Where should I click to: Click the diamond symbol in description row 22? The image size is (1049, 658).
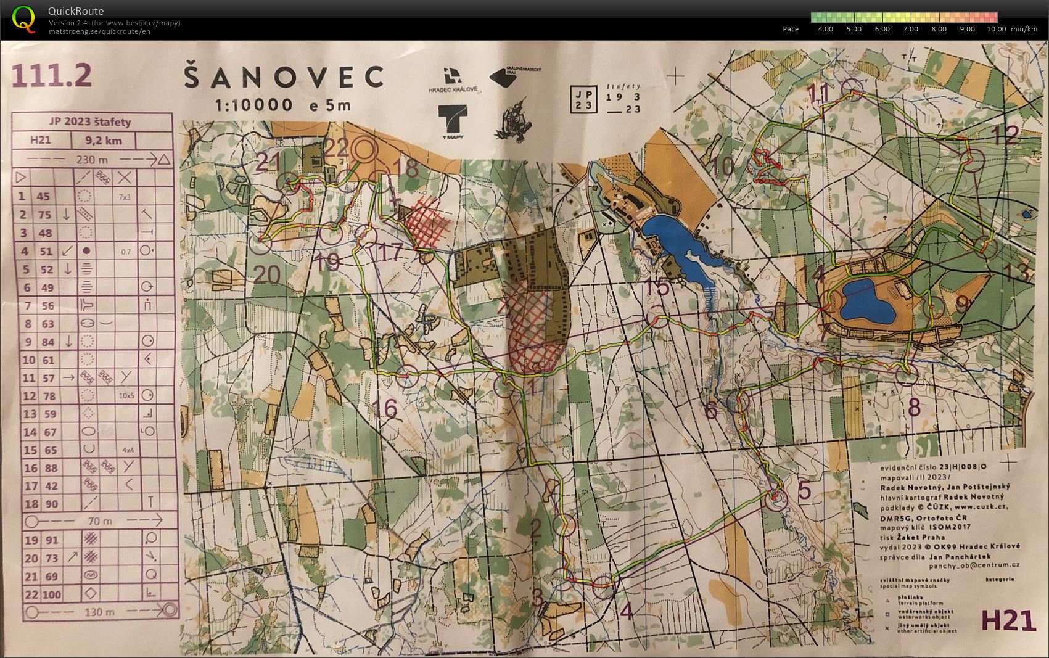[x=91, y=594]
